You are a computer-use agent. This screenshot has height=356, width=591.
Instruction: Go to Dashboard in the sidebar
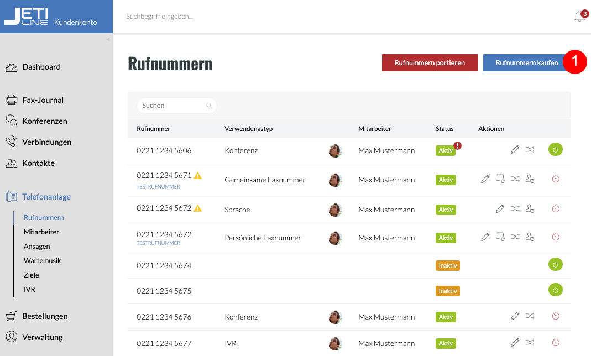tap(41, 67)
